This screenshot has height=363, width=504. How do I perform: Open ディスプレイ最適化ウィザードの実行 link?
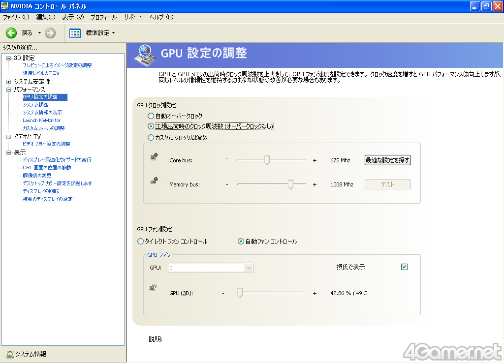(57, 160)
